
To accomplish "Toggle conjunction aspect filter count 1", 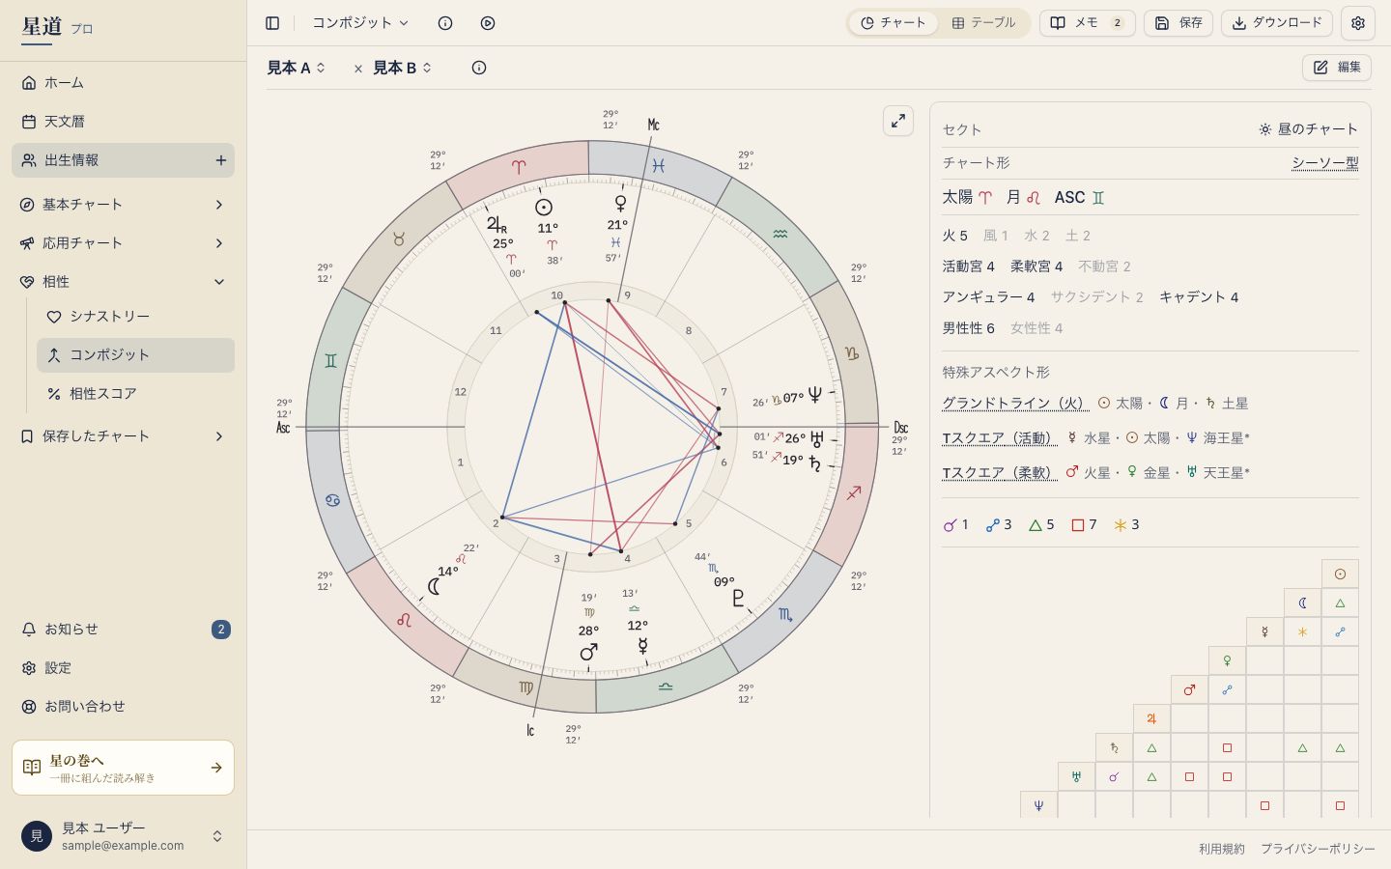I will [x=955, y=525].
